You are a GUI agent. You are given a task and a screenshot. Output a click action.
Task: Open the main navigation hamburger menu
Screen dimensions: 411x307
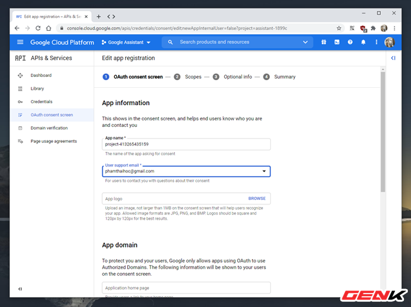[20, 42]
